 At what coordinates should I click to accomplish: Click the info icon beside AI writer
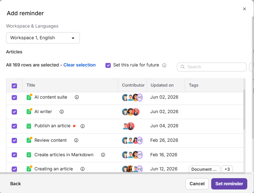tap(62, 112)
